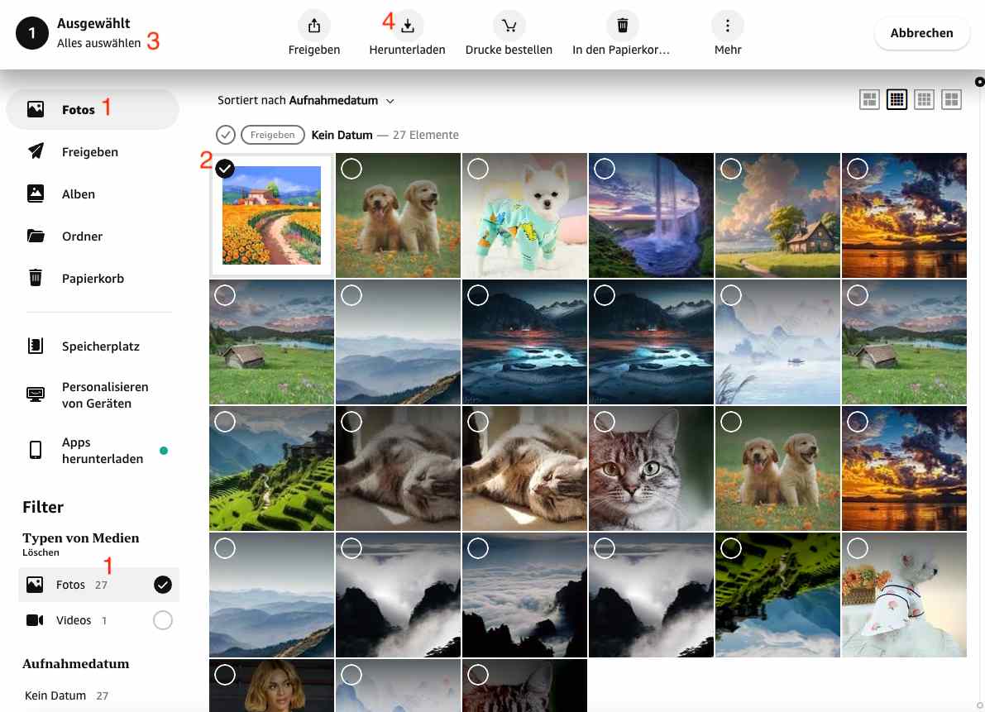Tick the select circle on the waterfall cave photo
Screen dimensions: 985x712
click(x=605, y=168)
